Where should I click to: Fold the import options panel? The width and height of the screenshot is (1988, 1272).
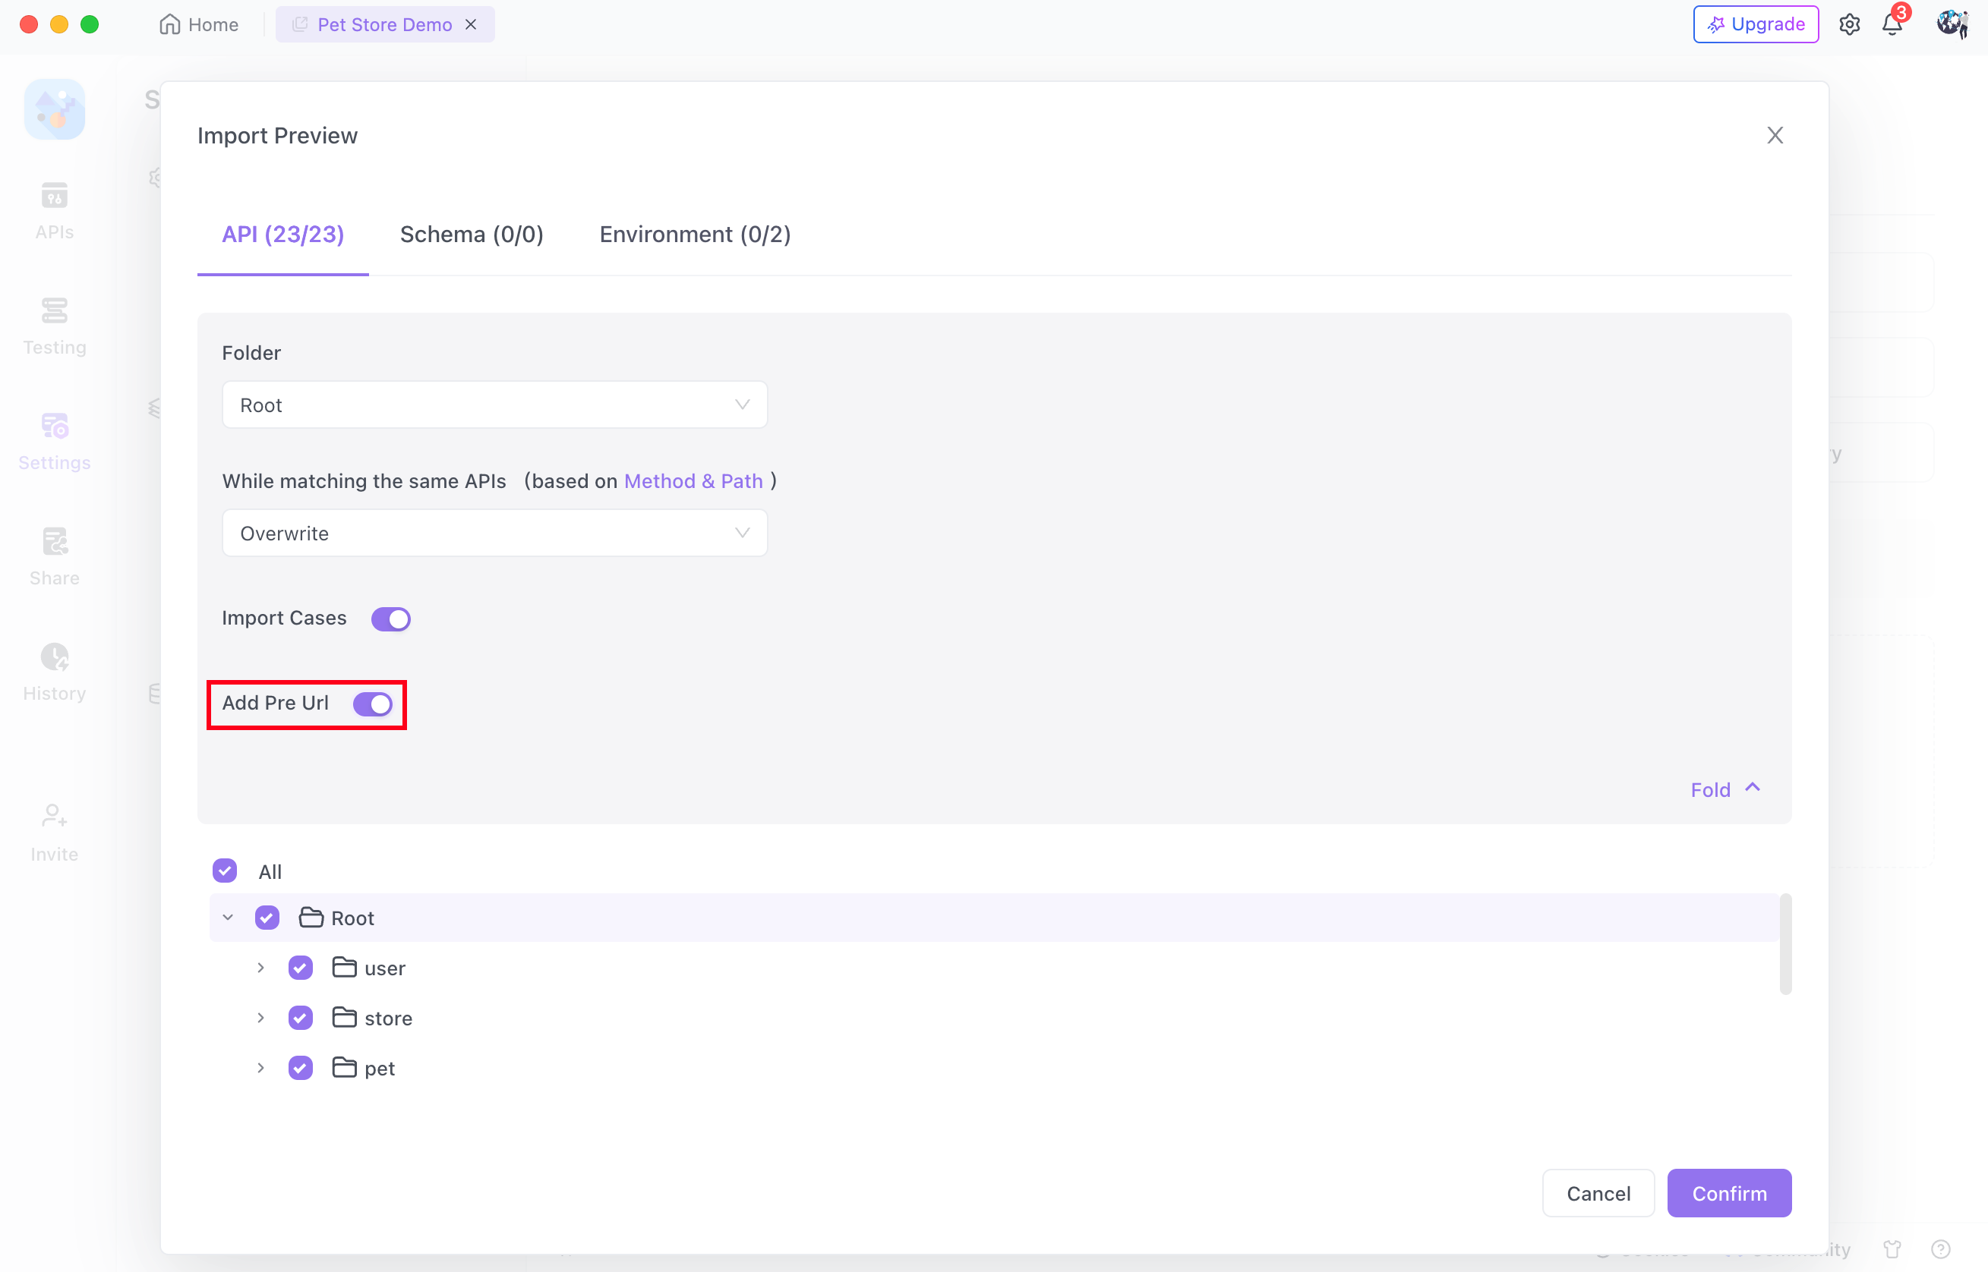pyautogui.click(x=1725, y=789)
